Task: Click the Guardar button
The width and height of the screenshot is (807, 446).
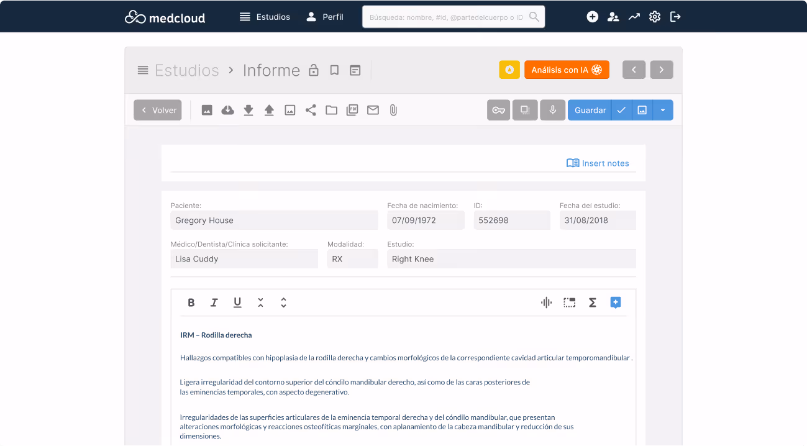Action: point(590,110)
